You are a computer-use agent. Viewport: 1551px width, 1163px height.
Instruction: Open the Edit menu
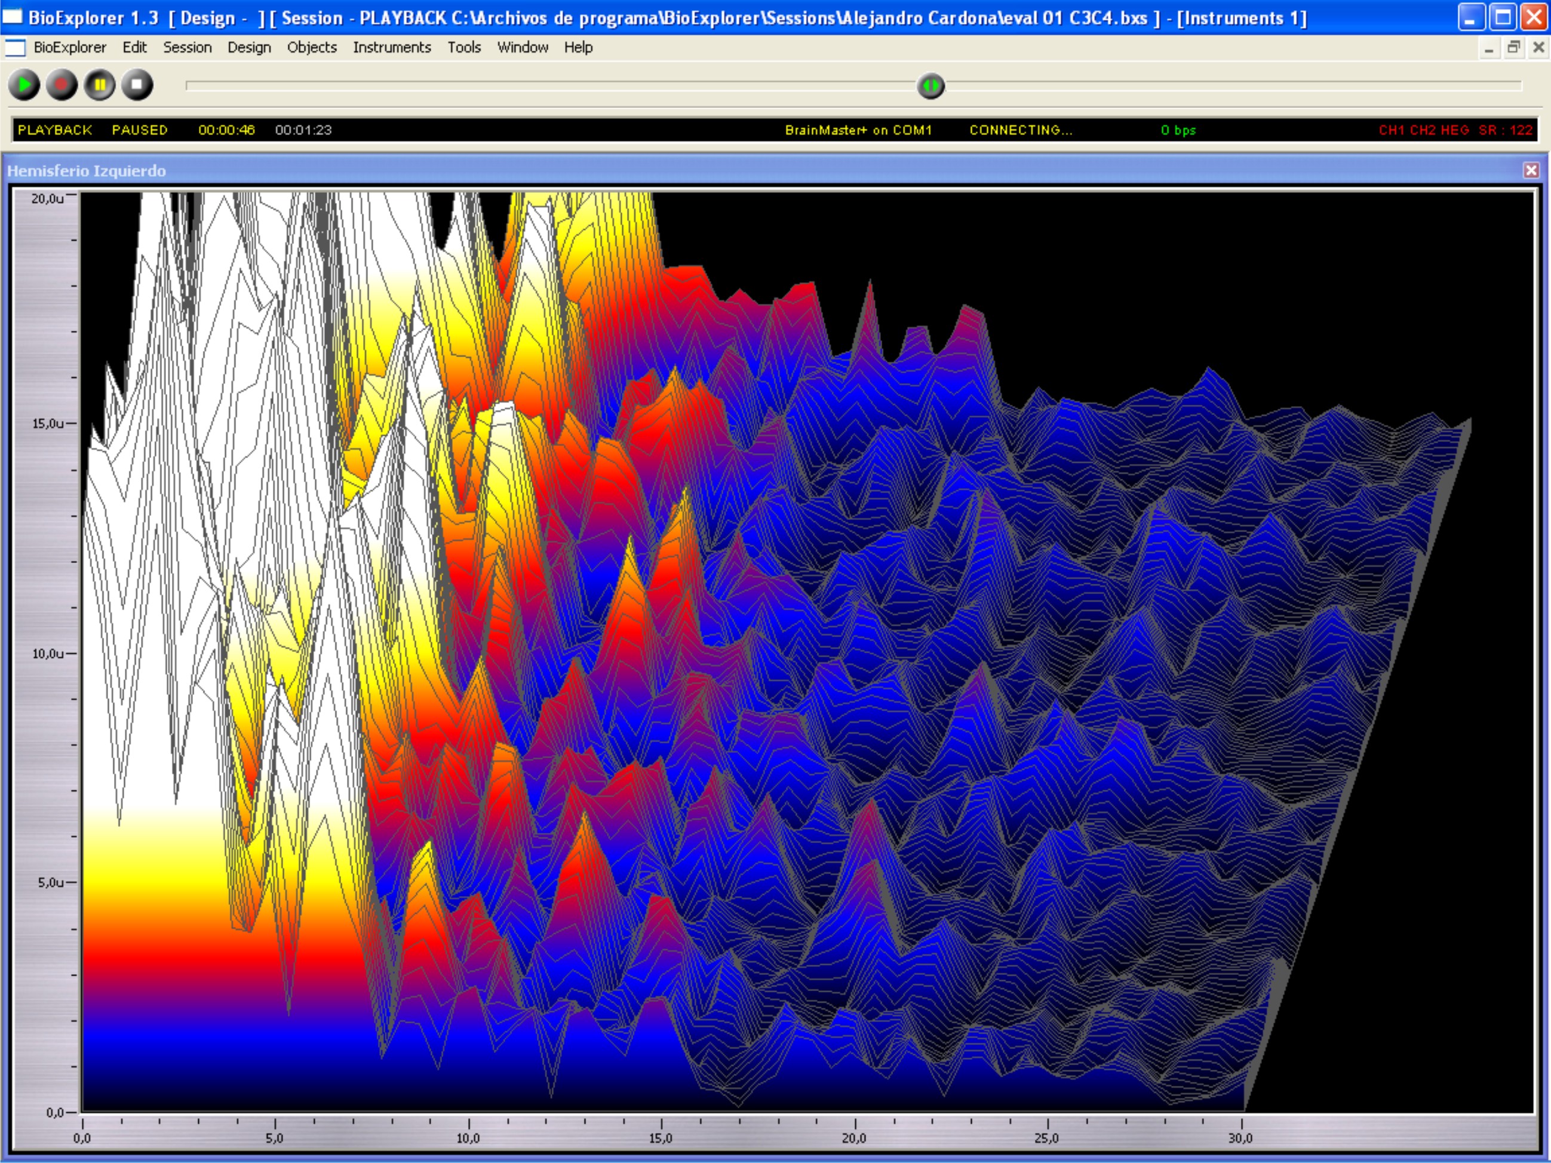click(x=134, y=48)
